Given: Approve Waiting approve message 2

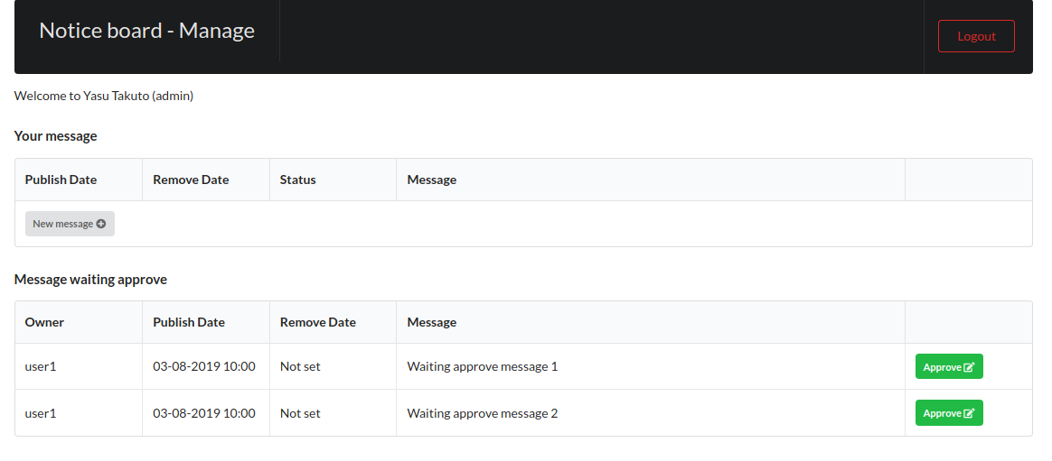Looking at the screenshot, I should tap(942, 413).
